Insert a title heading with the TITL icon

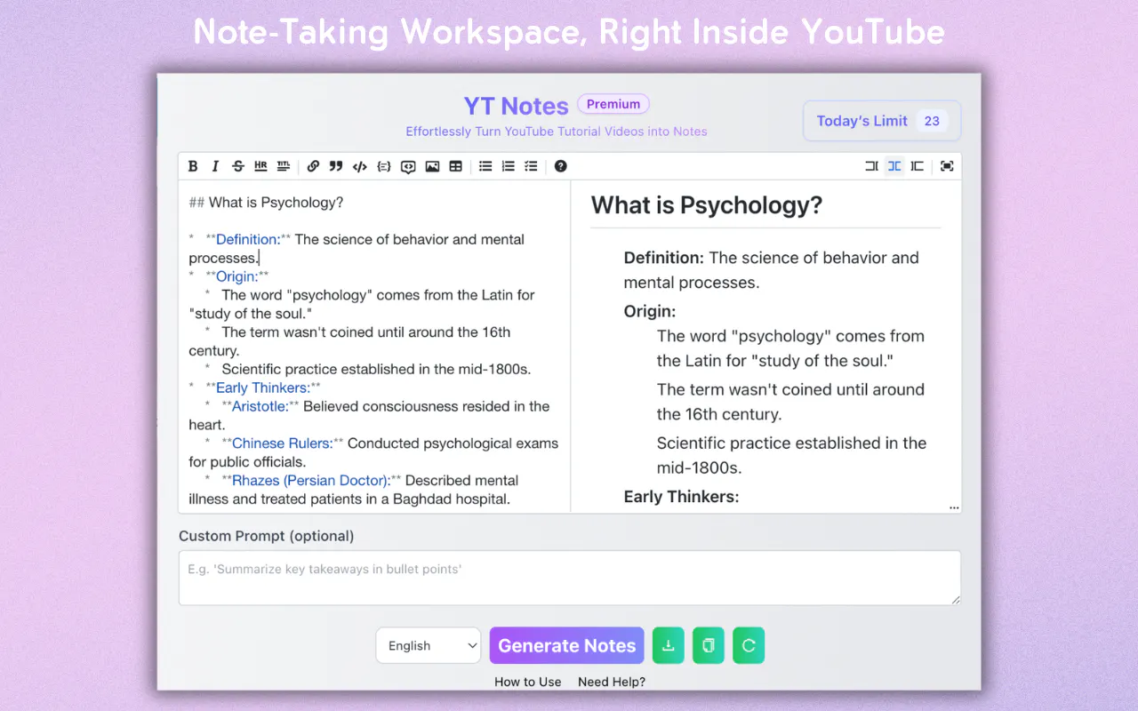pos(284,166)
